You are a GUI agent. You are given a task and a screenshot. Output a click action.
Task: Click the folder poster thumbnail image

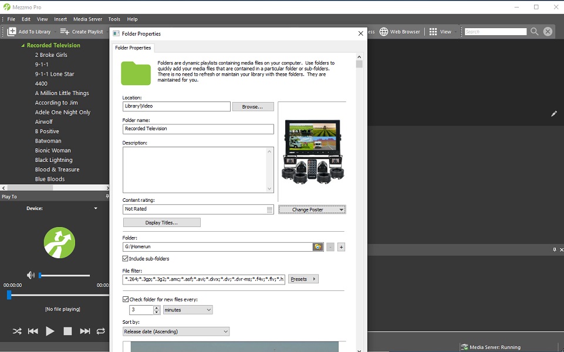[x=313, y=151]
